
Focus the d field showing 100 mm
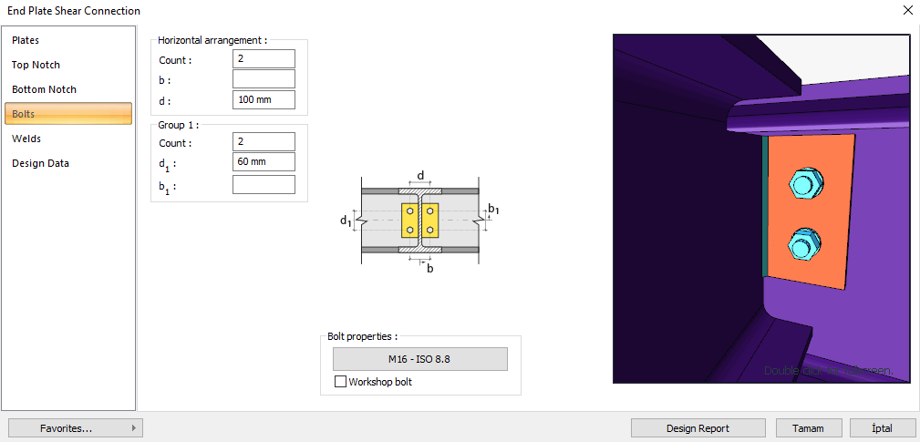pyautogui.click(x=264, y=99)
